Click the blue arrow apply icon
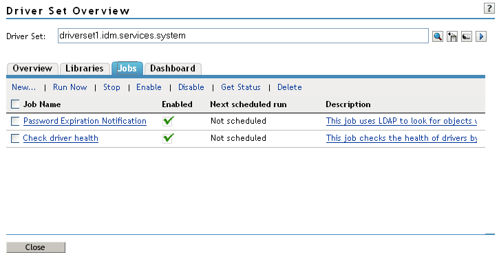 (481, 36)
